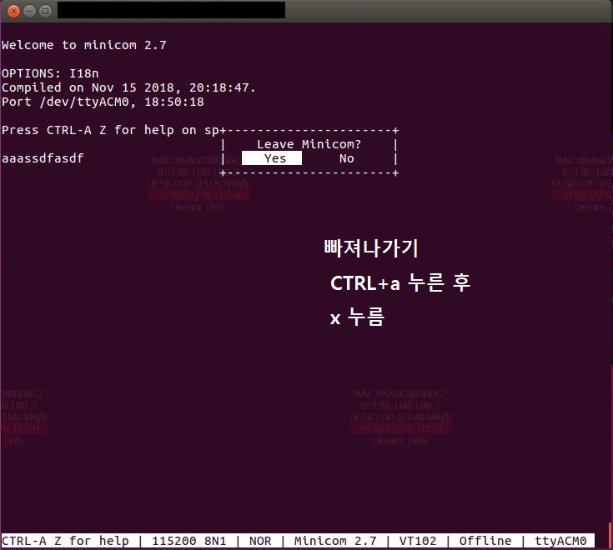The image size is (613, 550).
Task: Click '115200 8N1' in status bar
Action: [189, 541]
